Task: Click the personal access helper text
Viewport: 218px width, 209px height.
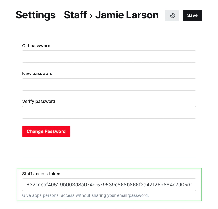Action: (x=85, y=195)
